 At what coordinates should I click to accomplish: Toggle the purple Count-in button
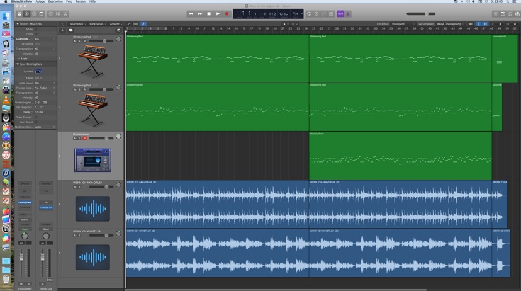[340, 14]
